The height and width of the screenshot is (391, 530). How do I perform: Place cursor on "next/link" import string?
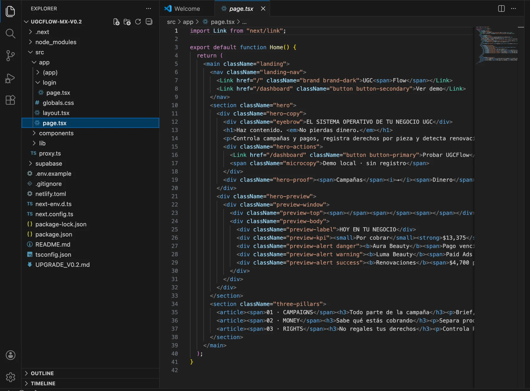pyautogui.click(x=264, y=31)
